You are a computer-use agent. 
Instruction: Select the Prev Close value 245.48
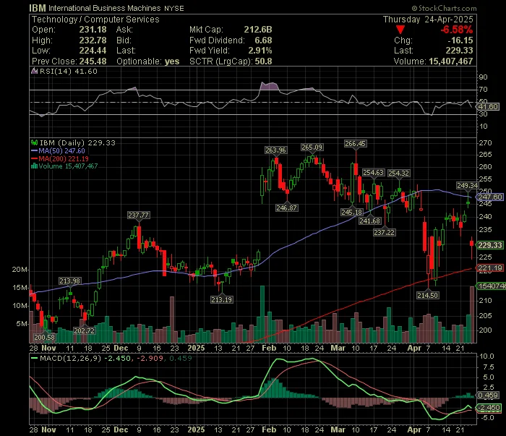[93, 61]
